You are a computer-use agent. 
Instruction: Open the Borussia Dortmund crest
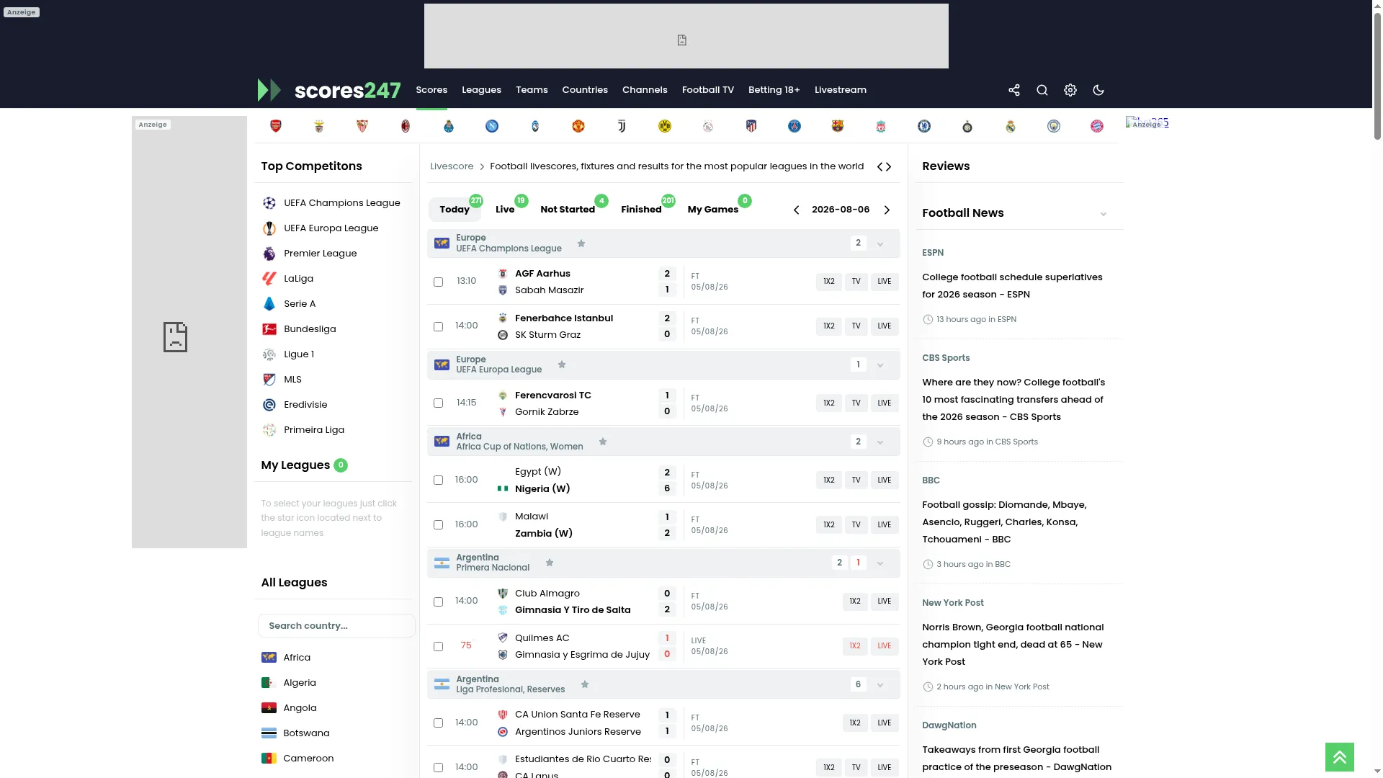[665, 126]
